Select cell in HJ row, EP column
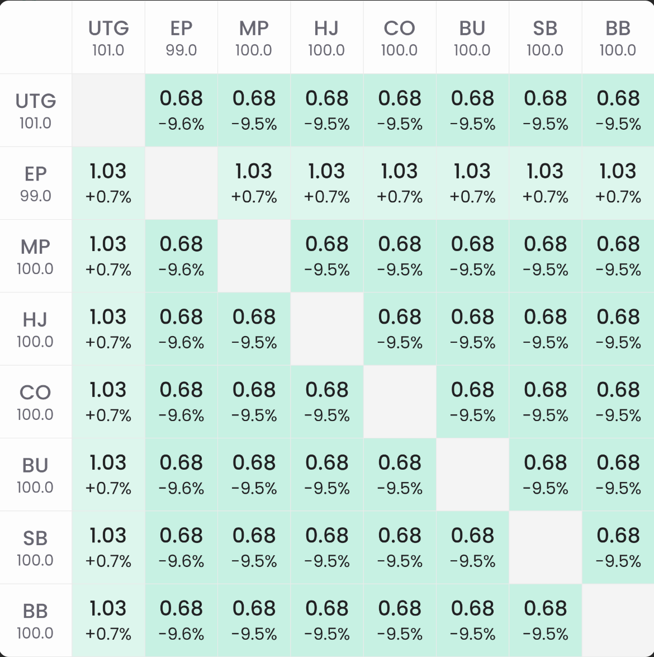This screenshot has width=654, height=657. point(181,329)
